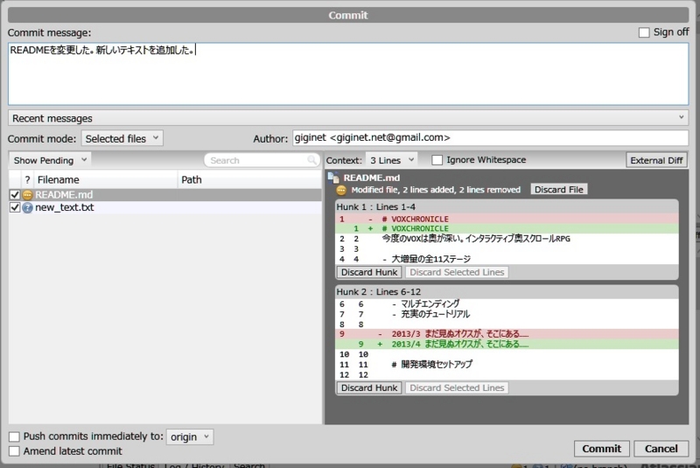Enable the Sign off checkbox
The width and height of the screenshot is (700, 468).
[x=644, y=32]
